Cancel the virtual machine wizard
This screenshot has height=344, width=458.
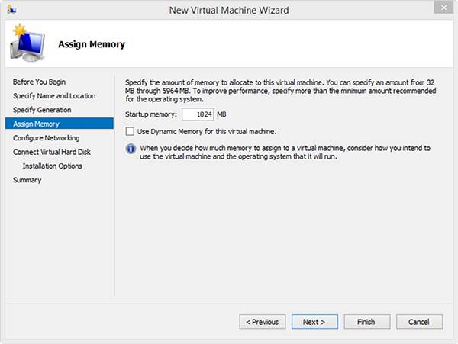[419, 322]
